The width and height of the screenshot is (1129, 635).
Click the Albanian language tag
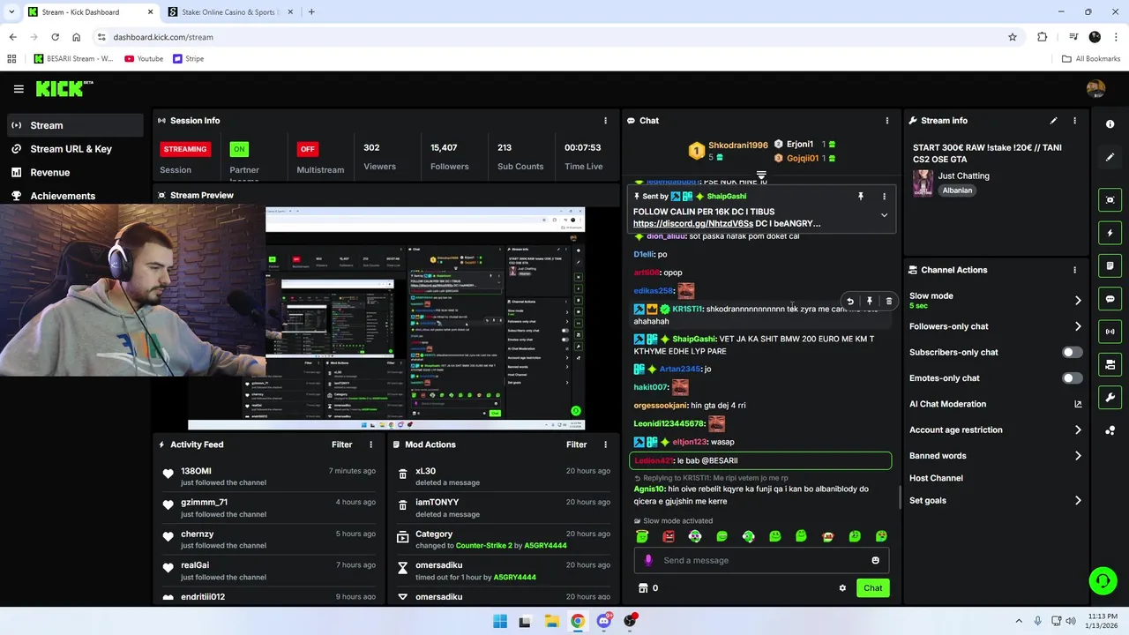(x=957, y=190)
